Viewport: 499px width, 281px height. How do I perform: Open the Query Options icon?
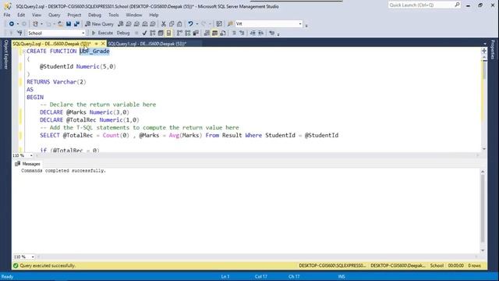pyautogui.click(x=161, y=33)
